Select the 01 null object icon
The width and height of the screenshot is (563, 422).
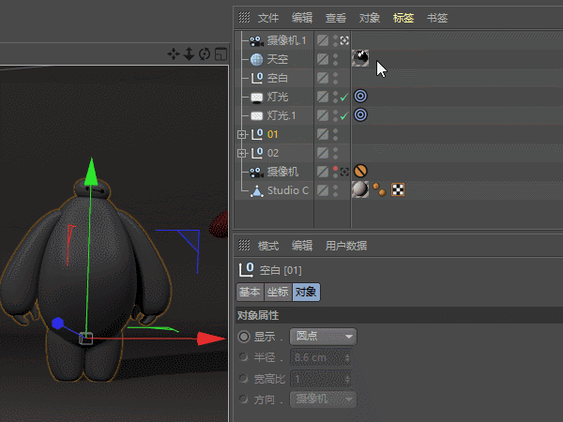tap(256, 134)
